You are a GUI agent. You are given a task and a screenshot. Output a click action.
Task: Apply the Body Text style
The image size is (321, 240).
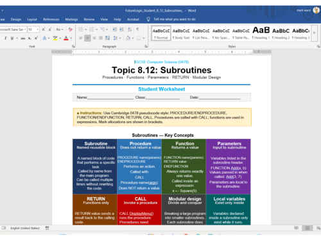coord(181,33)
